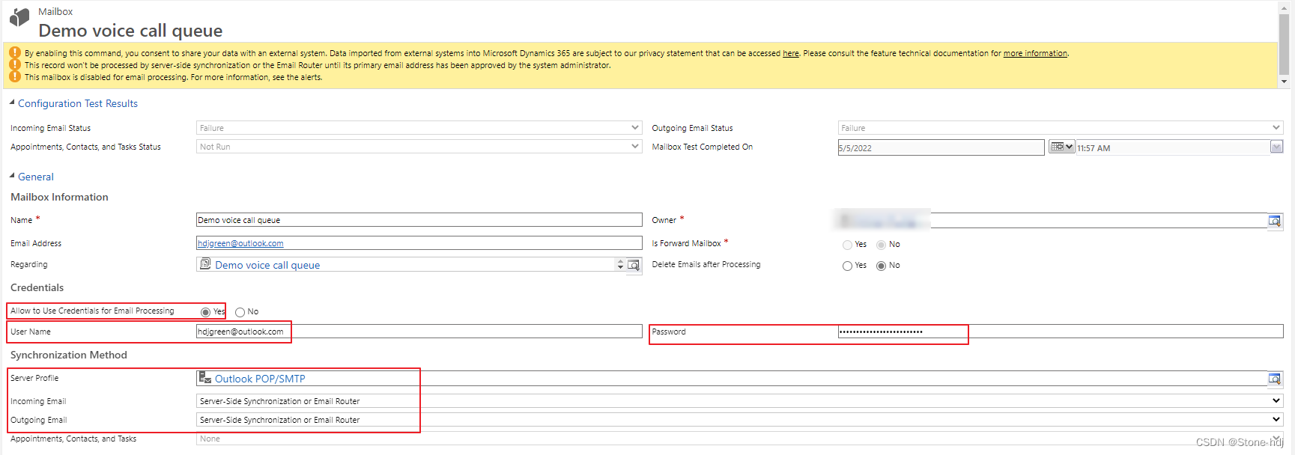Open the 'more information' documentation link
The width and height of the screenshot is (1295, 455).
(1035, 53)
